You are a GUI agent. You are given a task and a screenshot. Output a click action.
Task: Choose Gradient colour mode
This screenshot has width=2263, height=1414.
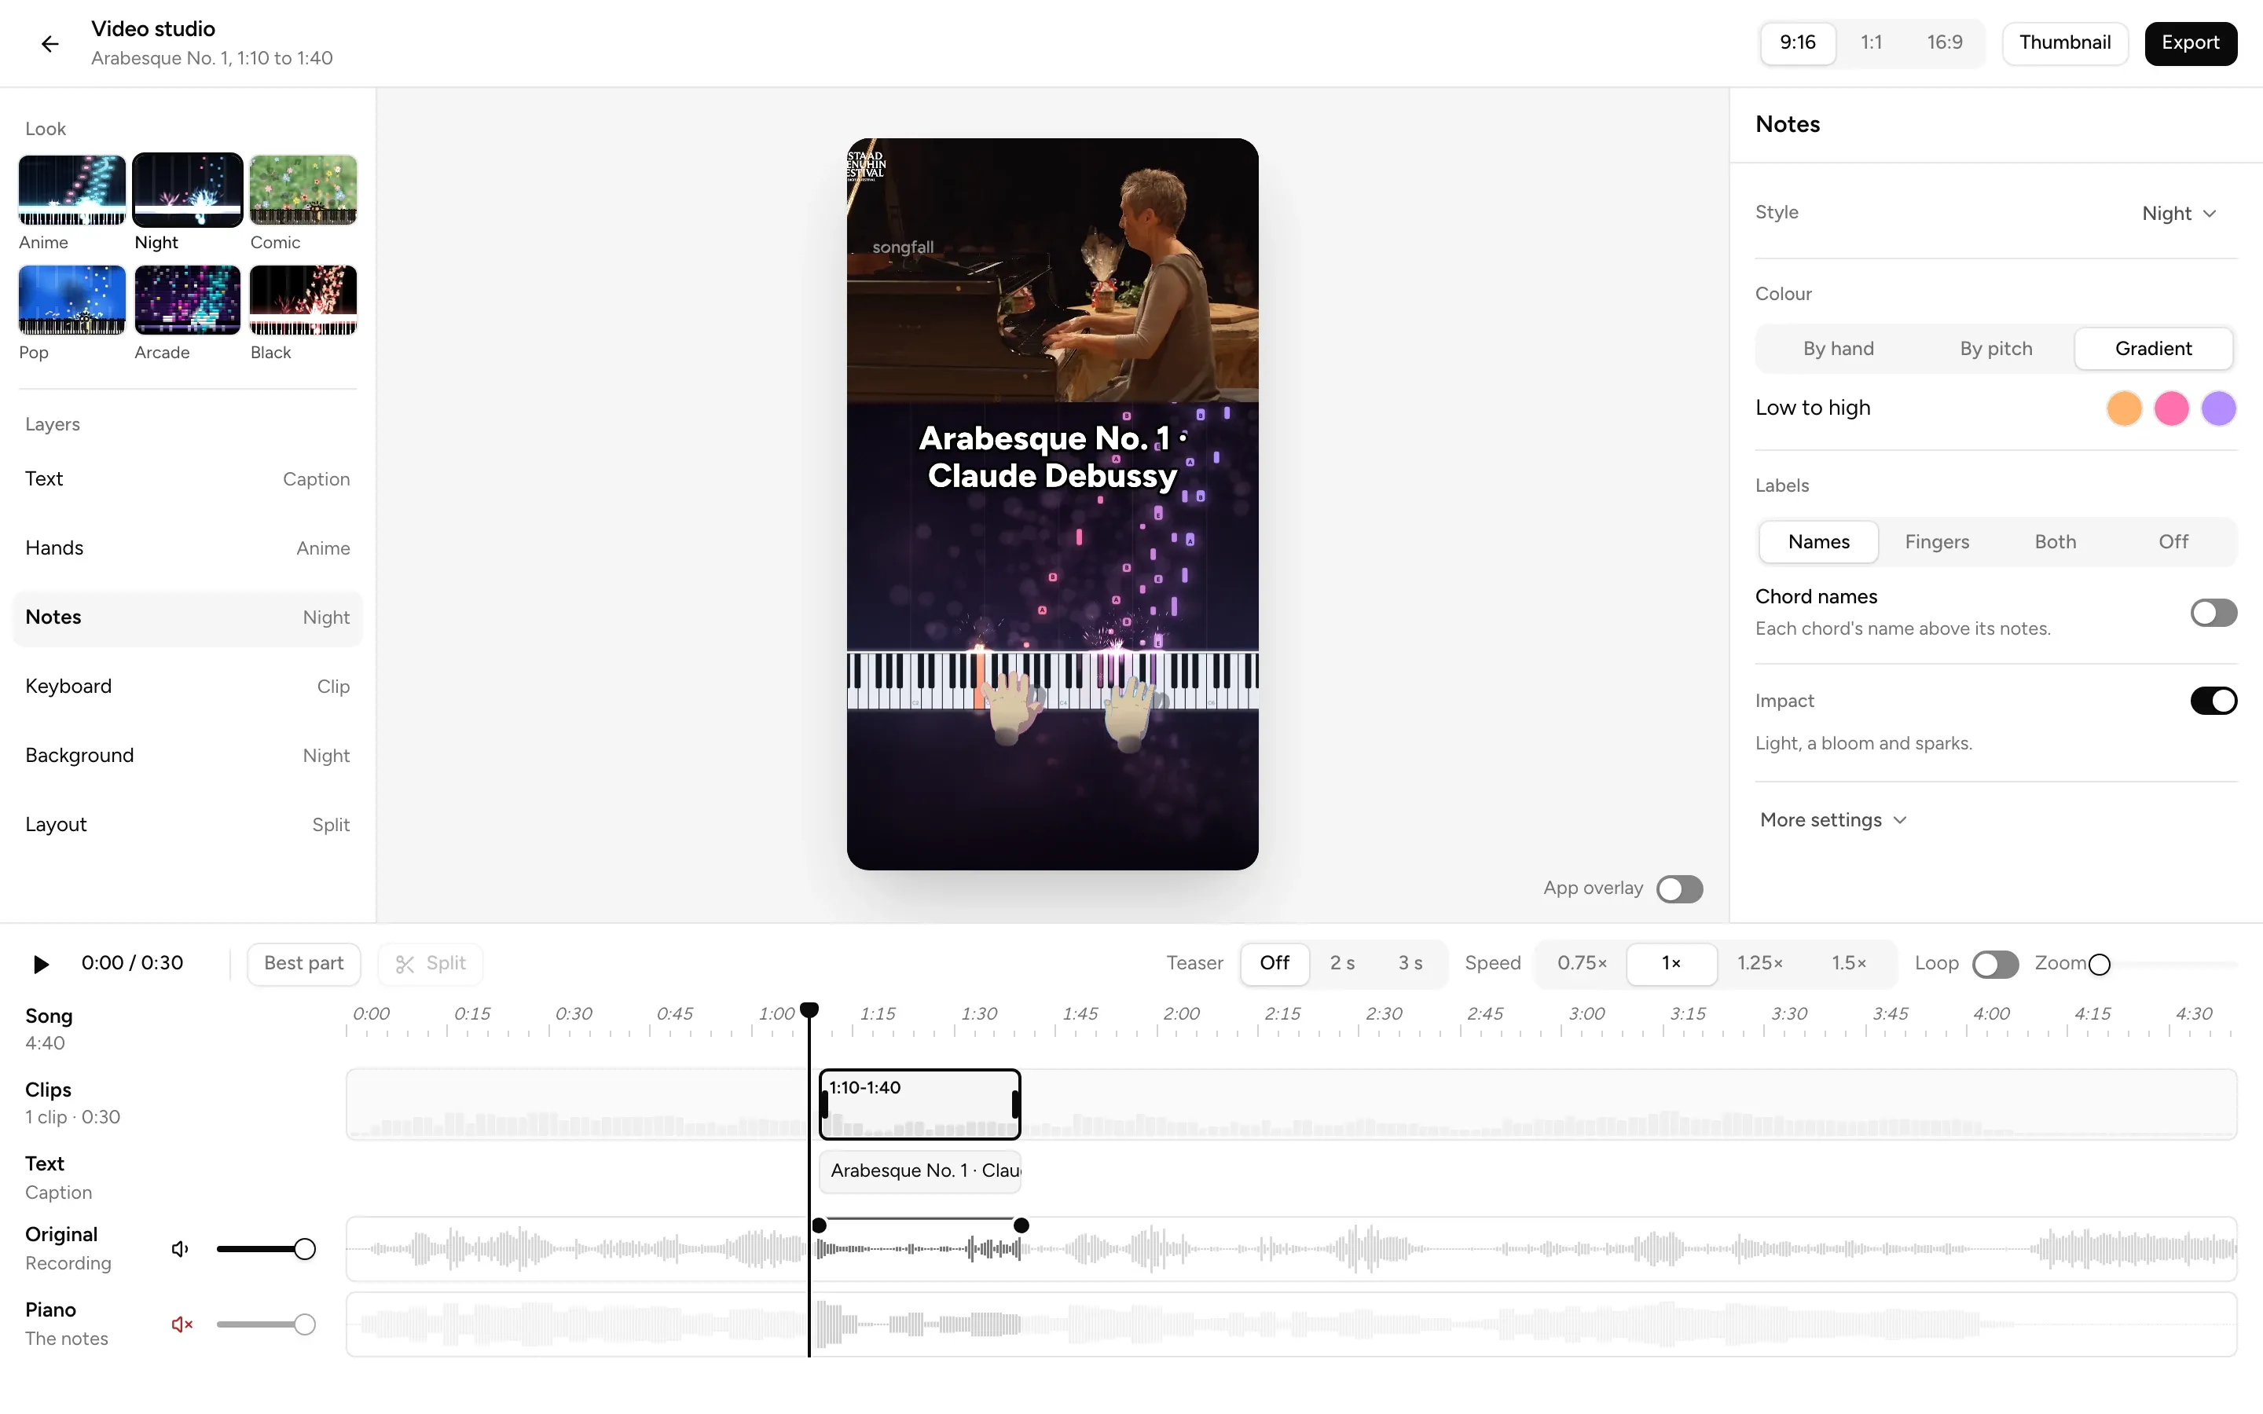pyautogui.click(x=2154, y=349)
